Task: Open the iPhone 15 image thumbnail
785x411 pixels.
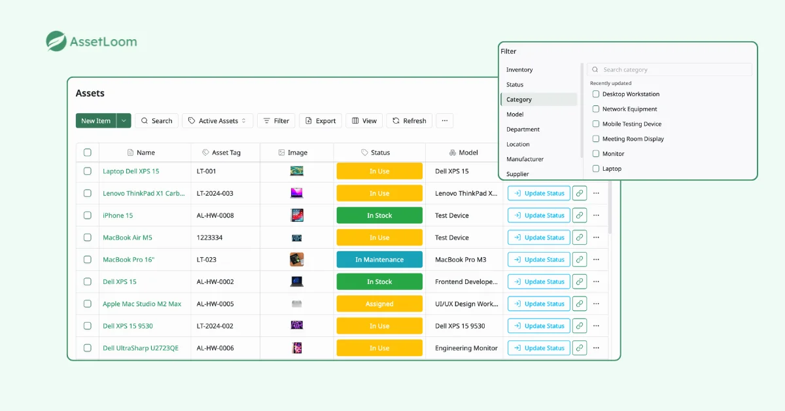Action: (297, 215)
